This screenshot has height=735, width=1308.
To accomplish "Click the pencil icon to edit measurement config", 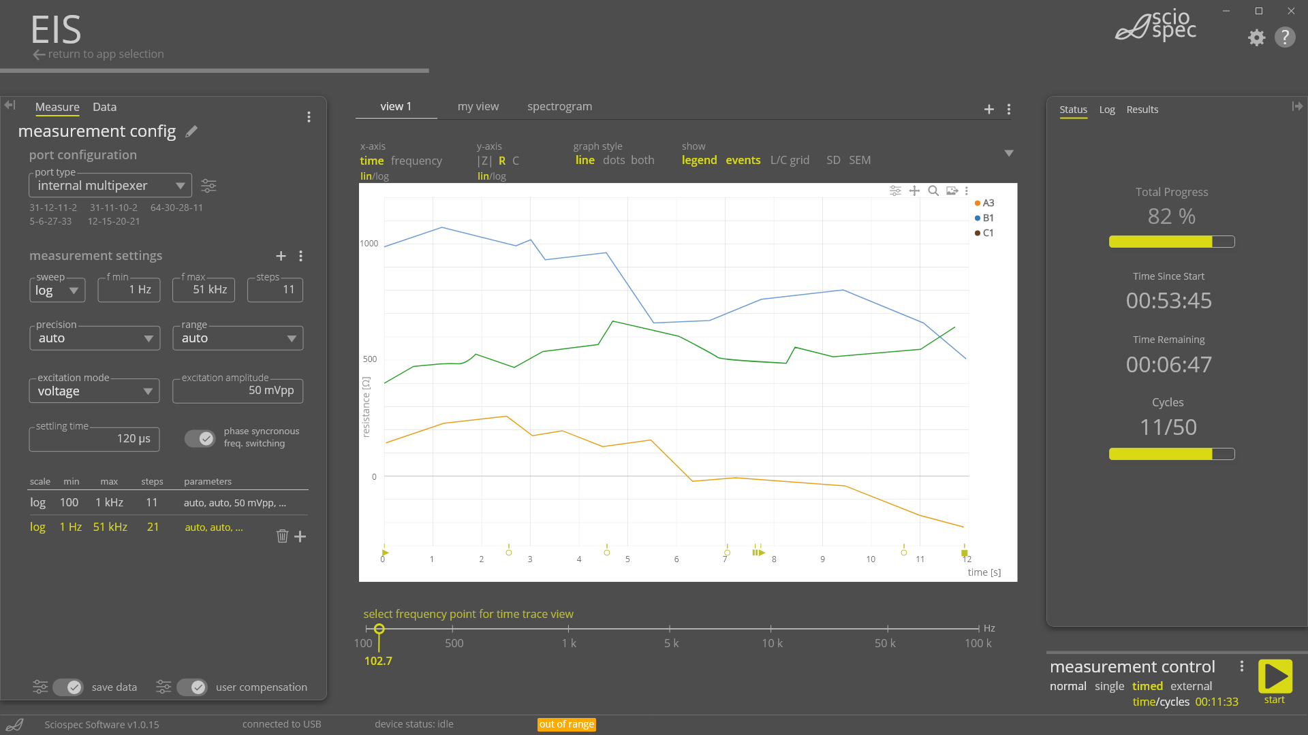I will coord(191,131).
